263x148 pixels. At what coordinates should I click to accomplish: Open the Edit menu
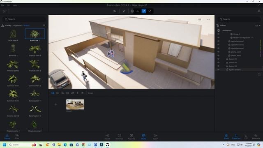[x=8, y=5]
